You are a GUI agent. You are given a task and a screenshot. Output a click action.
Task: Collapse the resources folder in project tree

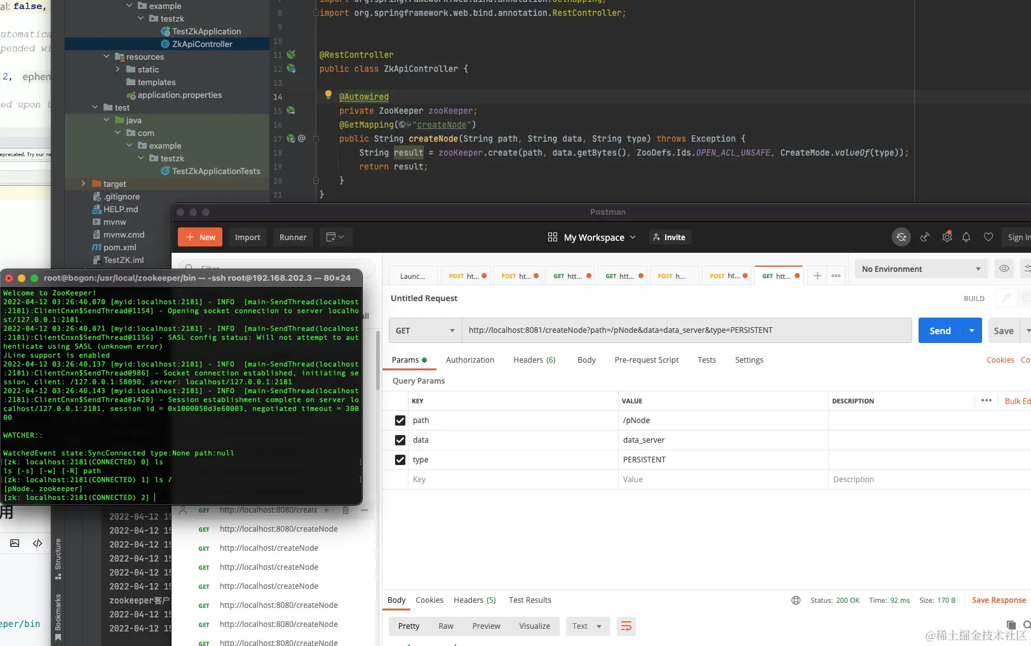click(x=107, y=57)
